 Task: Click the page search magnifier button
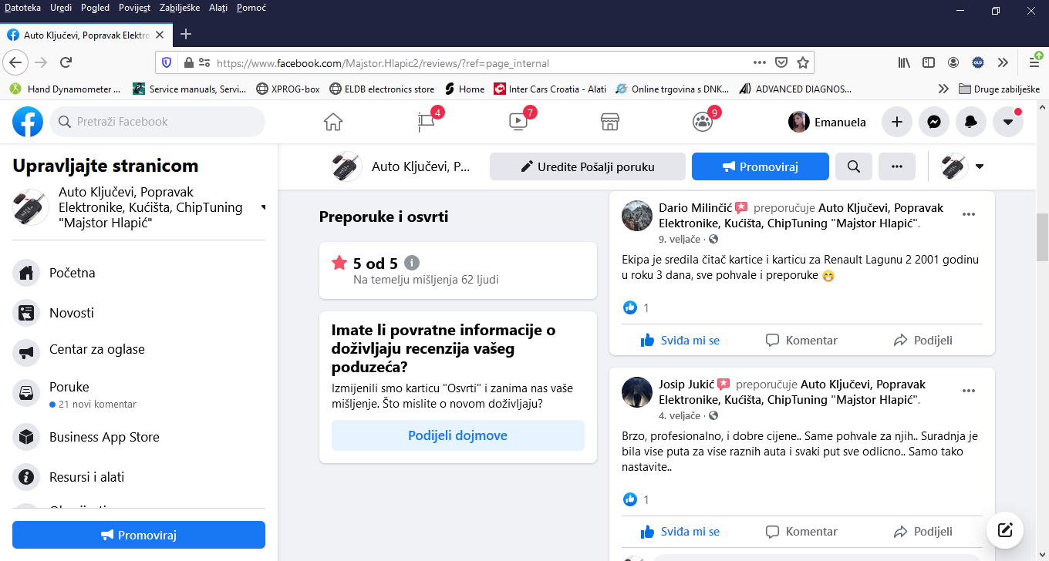(x=854, y=166)
